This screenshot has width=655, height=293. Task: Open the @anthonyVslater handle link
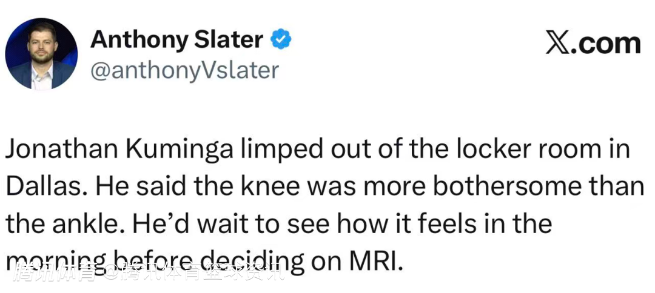(x=184, y=70)
